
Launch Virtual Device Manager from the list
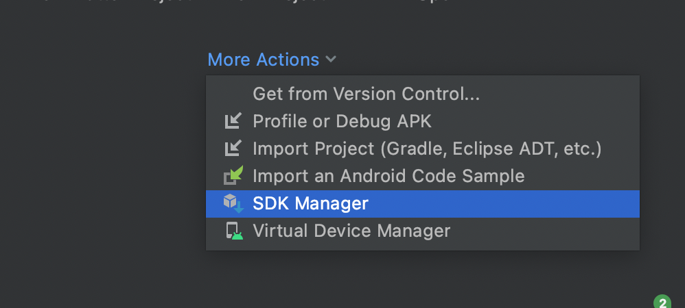point(422,231)
